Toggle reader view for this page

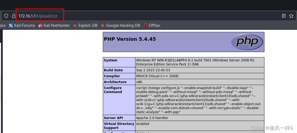pyautogui.click(x=284, y=16)
